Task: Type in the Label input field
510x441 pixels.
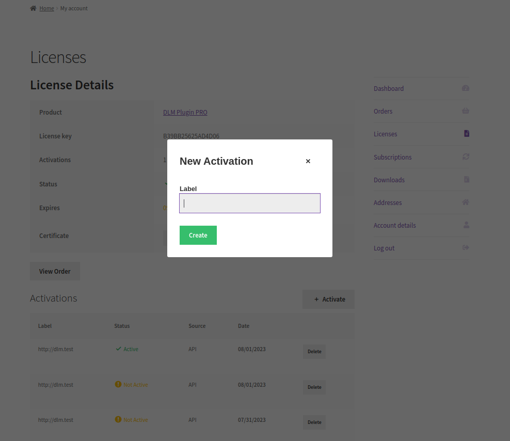Action: (250, 203)
